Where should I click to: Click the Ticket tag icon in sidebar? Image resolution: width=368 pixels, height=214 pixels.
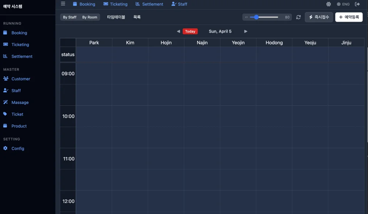click(x=5, y=114)
